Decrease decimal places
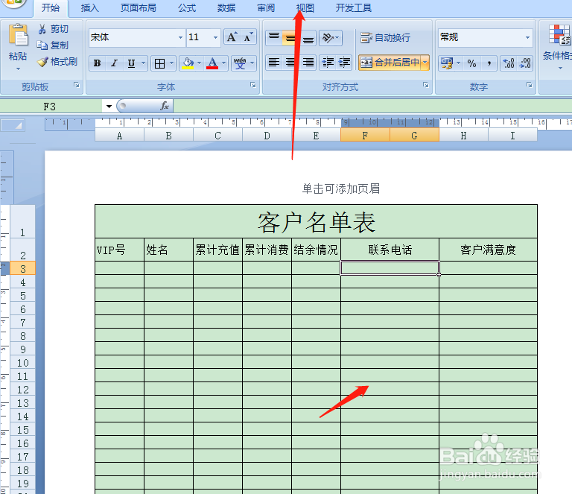 pos(525,63)
